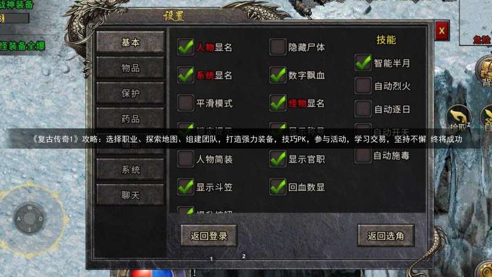The image size is (492, 277).
Task: Open the backpack icon at right edge
Action: pyautogui.click(x=485, y=71)
